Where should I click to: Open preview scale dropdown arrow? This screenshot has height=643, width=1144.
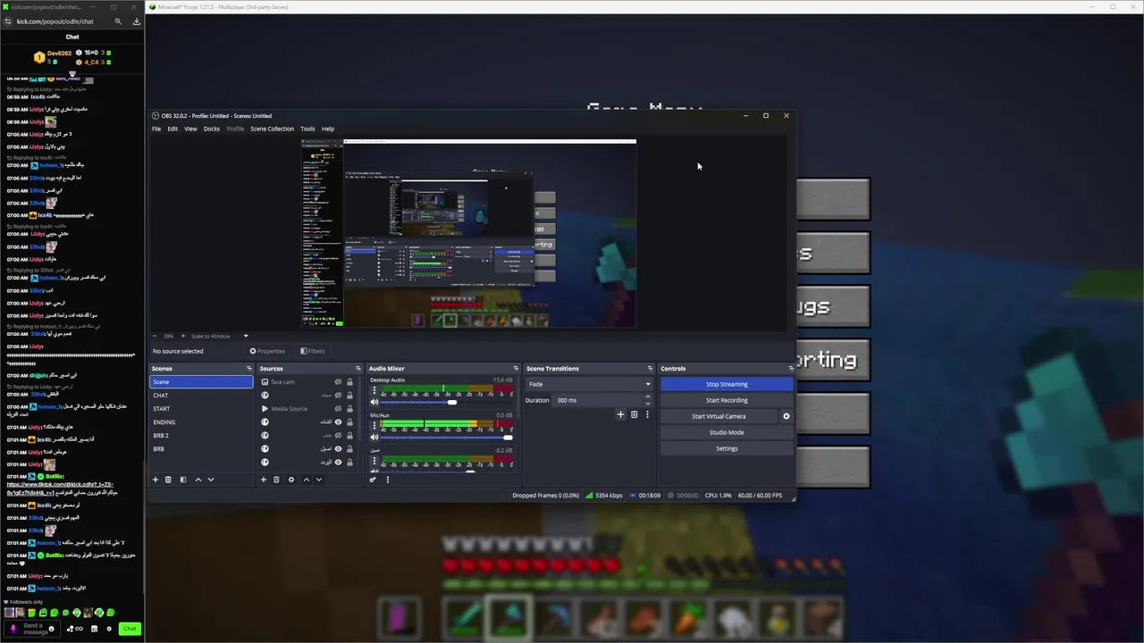coord(246,337)
